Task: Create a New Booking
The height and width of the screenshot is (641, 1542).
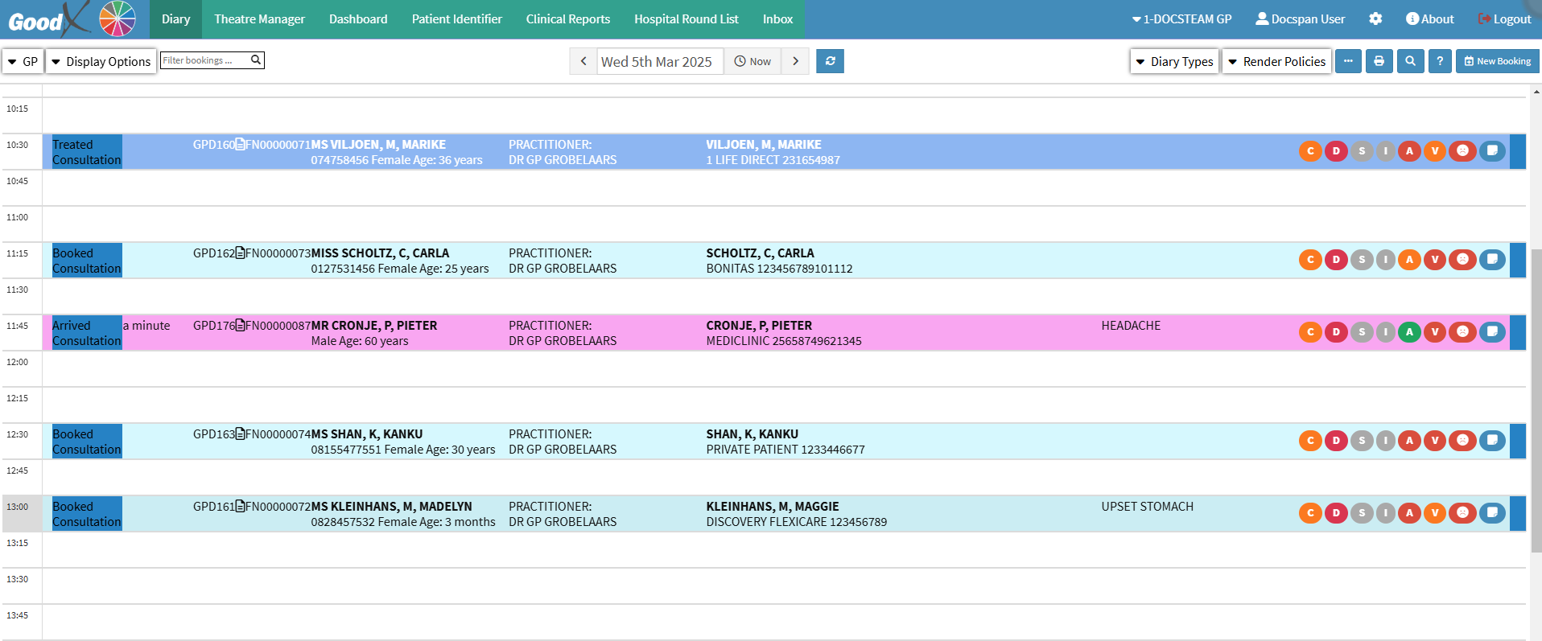Action: pos(1497,61)
